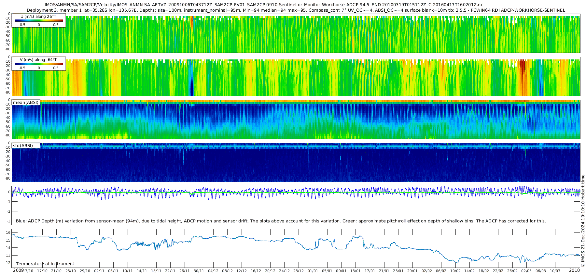This screenshot has height=276, width=586.
Task: Click the 18/02 date tick label
Action: coord(484,271)
